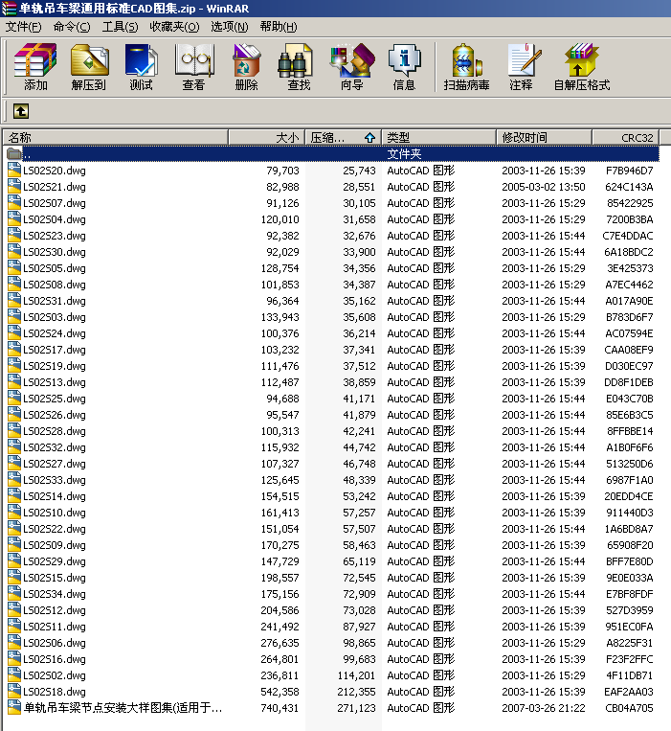Open the Tools (工具) menu

[x=120, y=26]
